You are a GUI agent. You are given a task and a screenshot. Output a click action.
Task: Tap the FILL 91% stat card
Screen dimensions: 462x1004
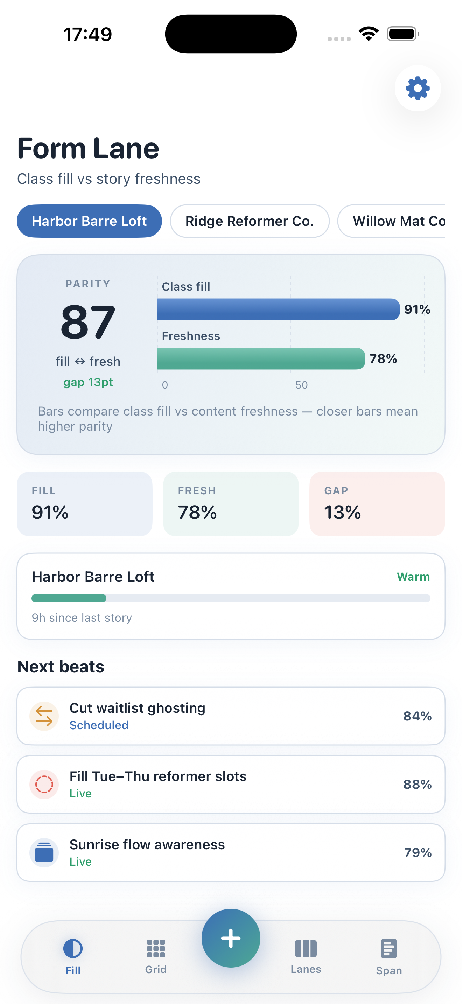coord(85,504)
